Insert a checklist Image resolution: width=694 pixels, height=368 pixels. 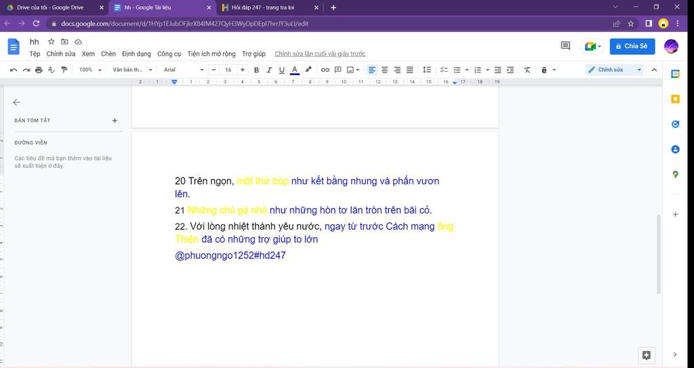444,70
